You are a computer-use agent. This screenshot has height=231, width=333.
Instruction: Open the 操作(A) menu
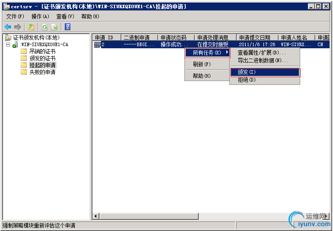point(40,16)
